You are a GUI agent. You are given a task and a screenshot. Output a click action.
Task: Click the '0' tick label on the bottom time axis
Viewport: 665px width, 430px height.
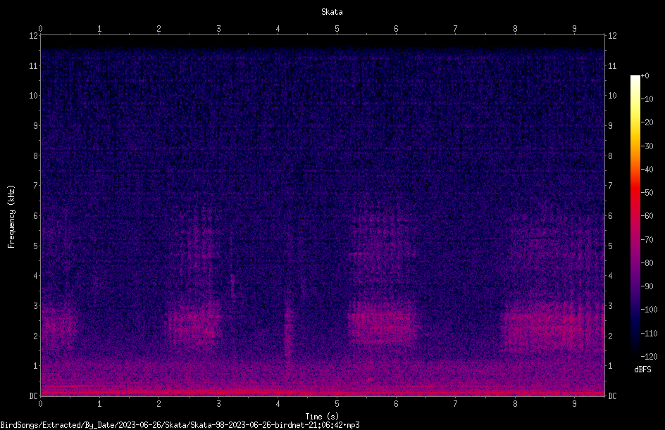point(40,404)
